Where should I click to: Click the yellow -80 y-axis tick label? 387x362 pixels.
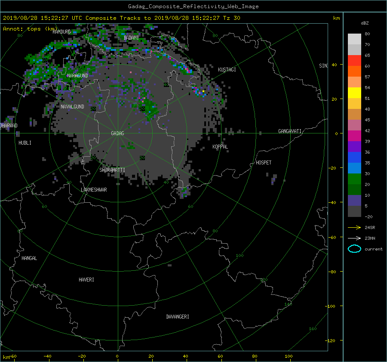[332, 272]
